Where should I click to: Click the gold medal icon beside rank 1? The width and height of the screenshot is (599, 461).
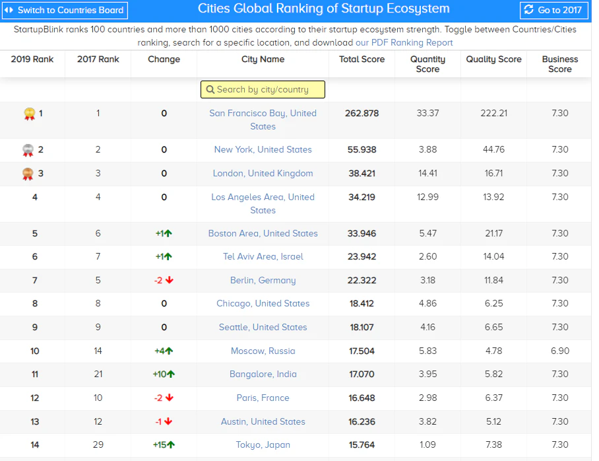(x=30, y=113)
